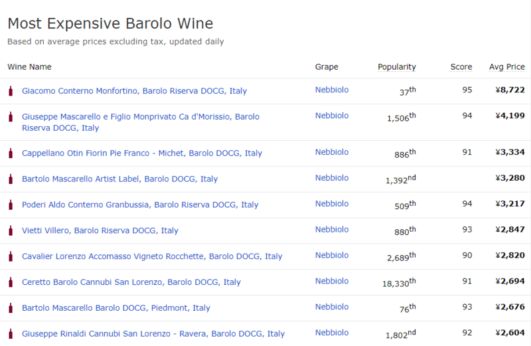
Task: Click the bottle icon beside Vietti Villero
Action: point(11,230)
